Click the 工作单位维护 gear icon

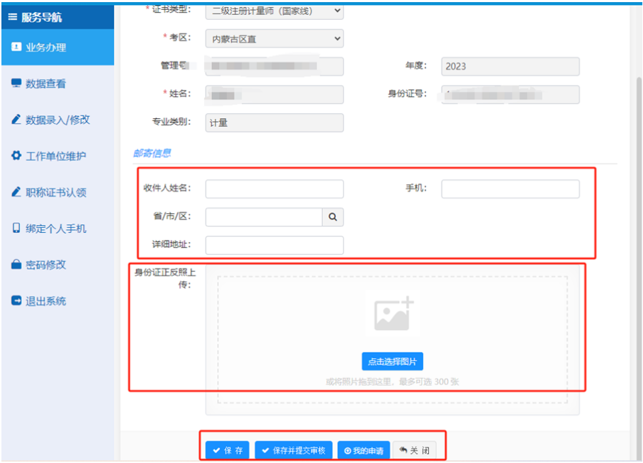point(16,156)
